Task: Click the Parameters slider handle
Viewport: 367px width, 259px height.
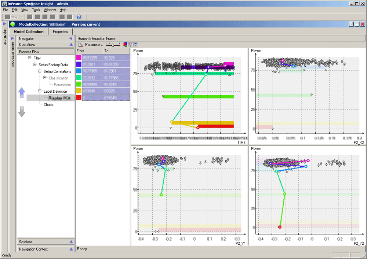Action: [x=114, y=45]
